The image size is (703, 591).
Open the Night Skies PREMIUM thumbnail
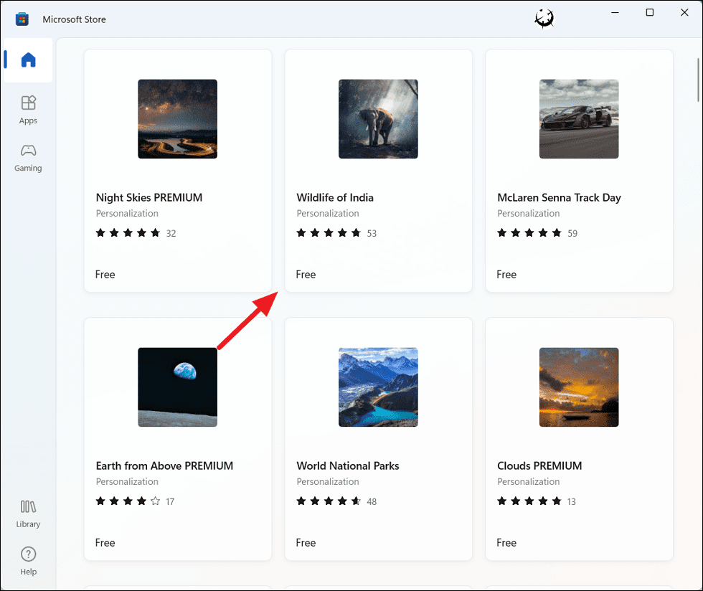tap(178, 119)
